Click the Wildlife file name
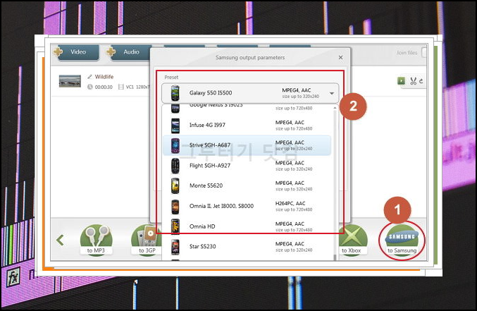Image resolution: width=477 pixels, height=311 pixels. point(104,77)
